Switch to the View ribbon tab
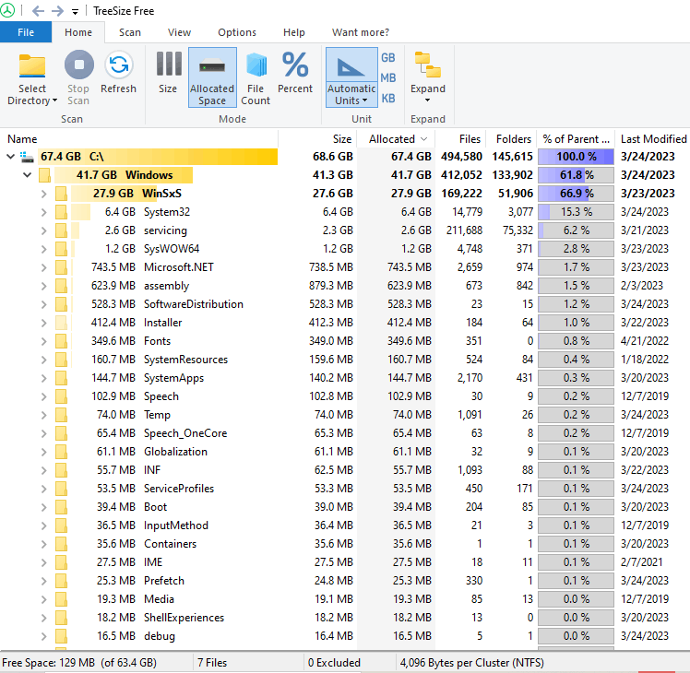Screen dimensions: 690x673 tap(179, 32)
